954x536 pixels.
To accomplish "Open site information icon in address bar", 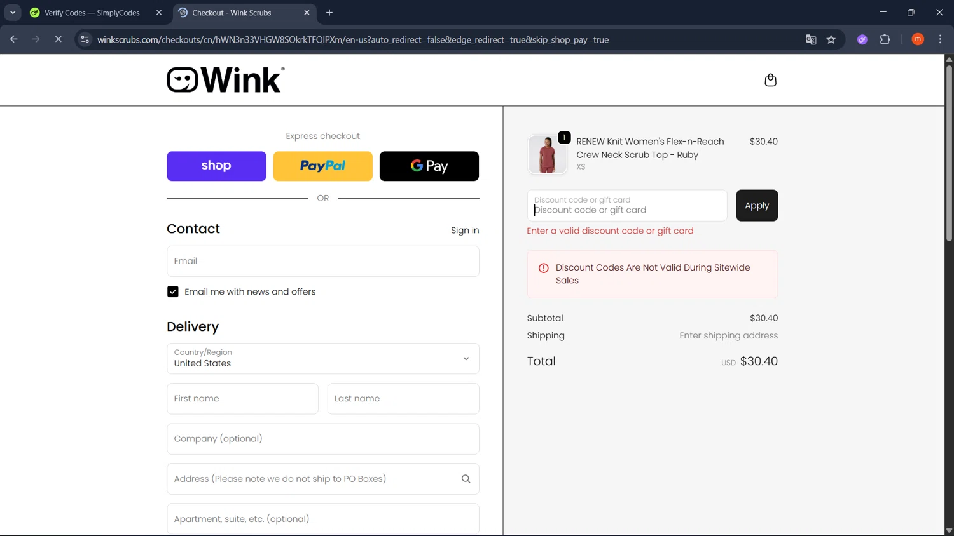I will (85, 39).
